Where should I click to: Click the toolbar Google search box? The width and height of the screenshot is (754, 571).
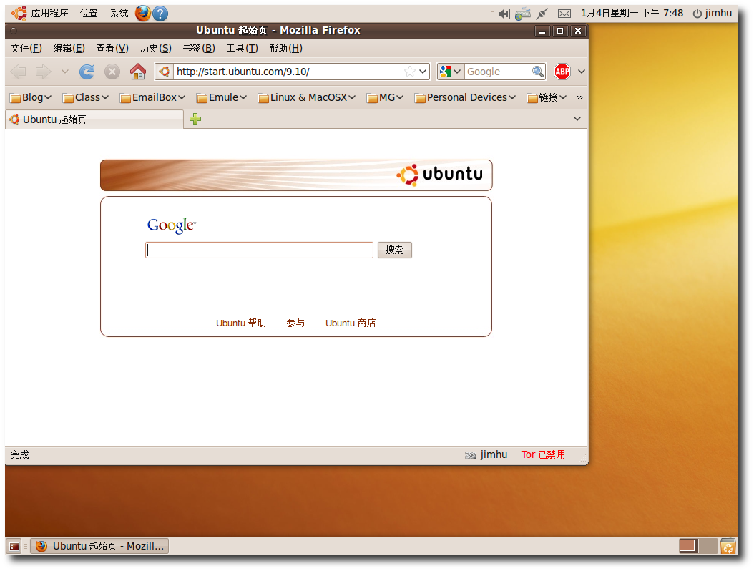[498, 72]
